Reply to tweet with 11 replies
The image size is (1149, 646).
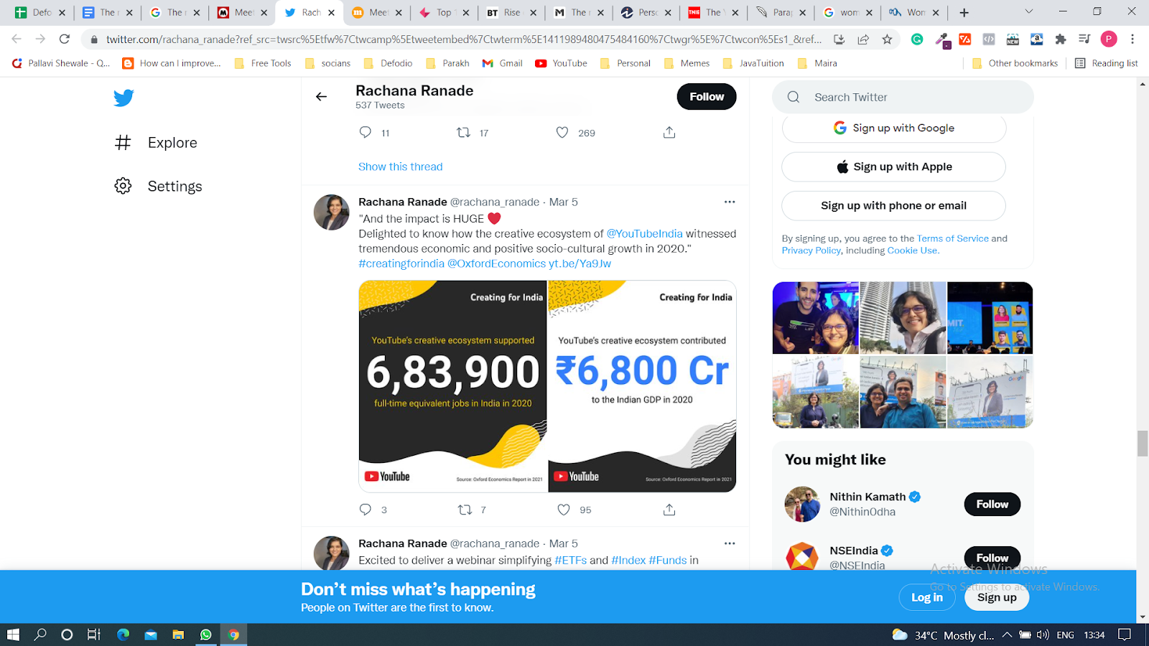366,133
